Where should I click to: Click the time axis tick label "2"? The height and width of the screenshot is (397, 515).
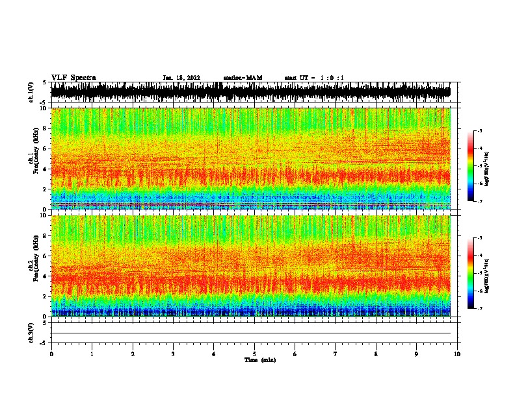tap(133, 354)
